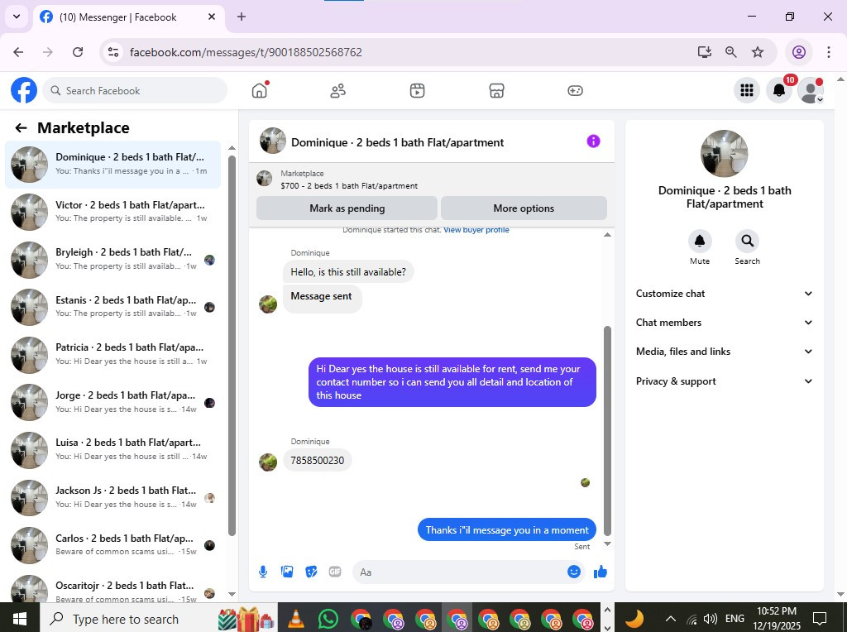Open the Carlos conversation
Image resolution: width=847 pixels, height=632 pixels.
click(x=113, y=545)
